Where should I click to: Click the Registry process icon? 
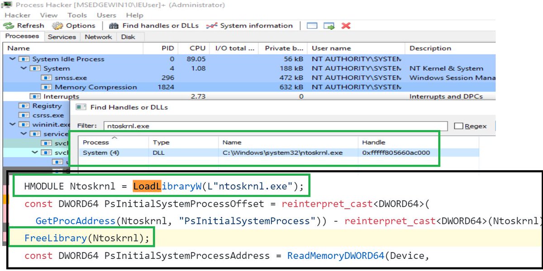click(x=24, y=106)
